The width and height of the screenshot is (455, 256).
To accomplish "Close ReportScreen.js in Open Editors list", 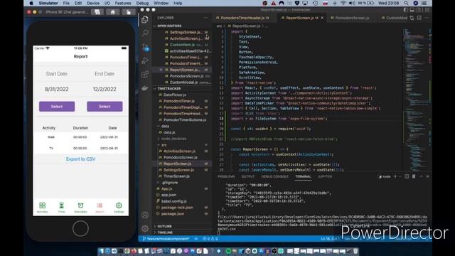I will coord(161,70).
